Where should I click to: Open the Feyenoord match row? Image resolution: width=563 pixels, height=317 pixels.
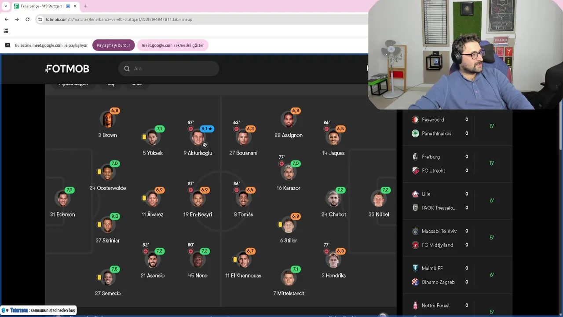pos(457,120)
